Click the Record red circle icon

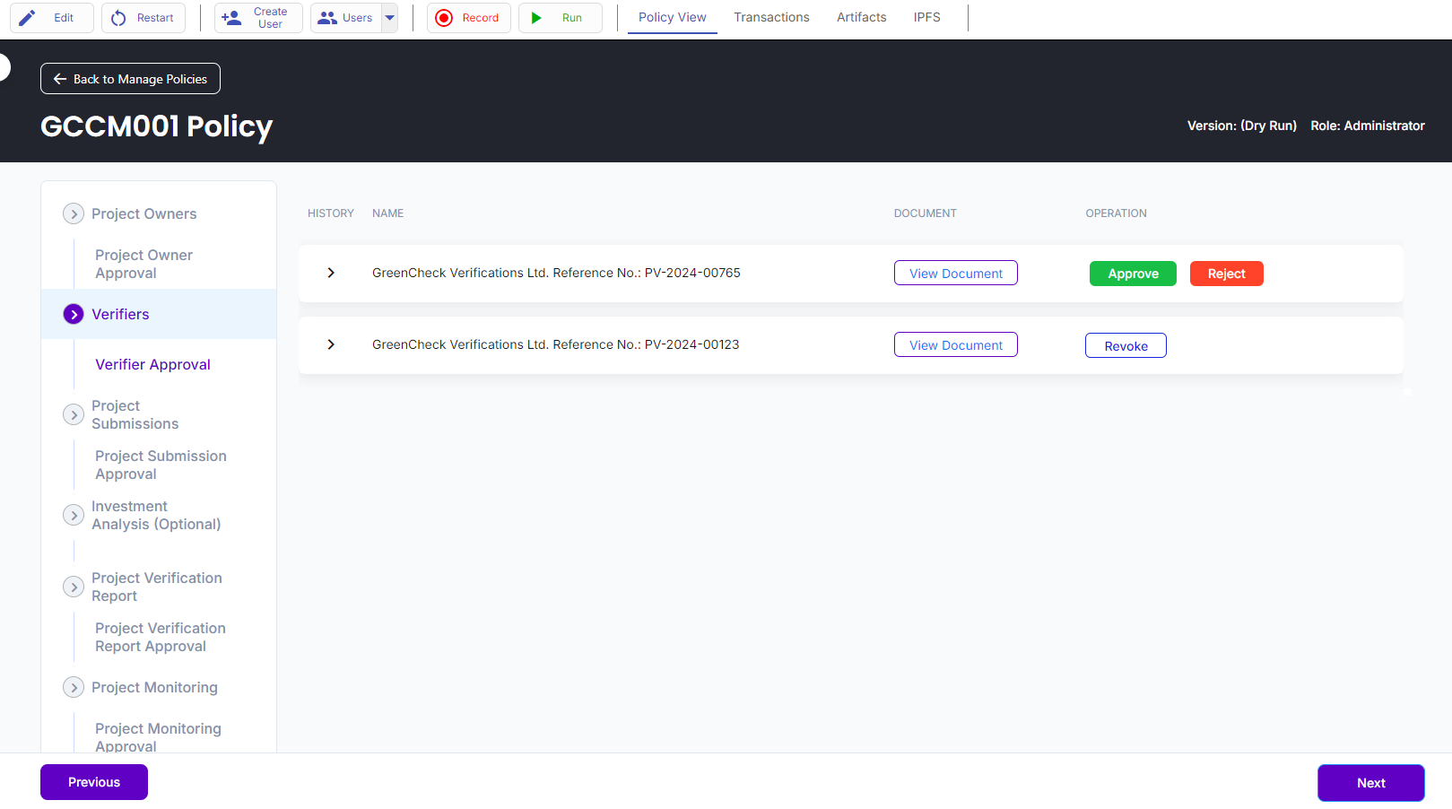[444, 18]
